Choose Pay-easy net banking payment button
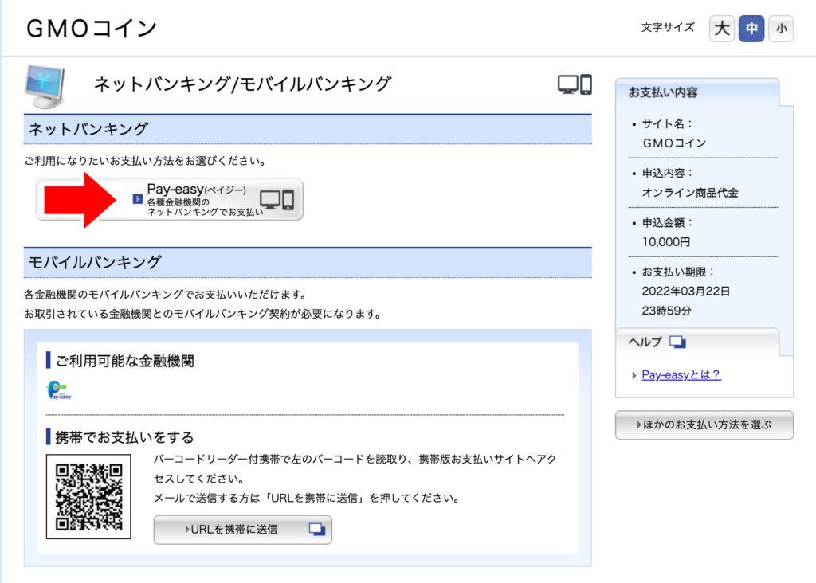The width and height of the screenshot is (816, 583). [170, 200]
